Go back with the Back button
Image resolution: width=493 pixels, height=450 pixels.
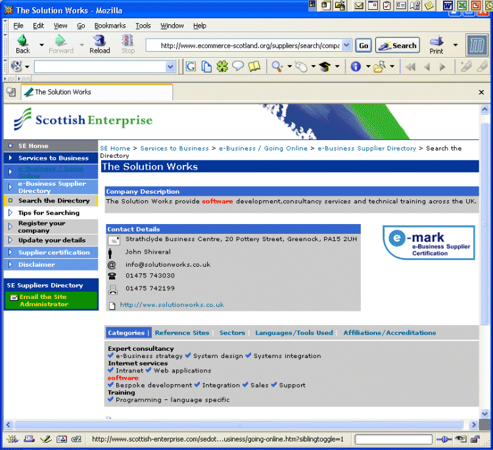[x=23, y=44]
